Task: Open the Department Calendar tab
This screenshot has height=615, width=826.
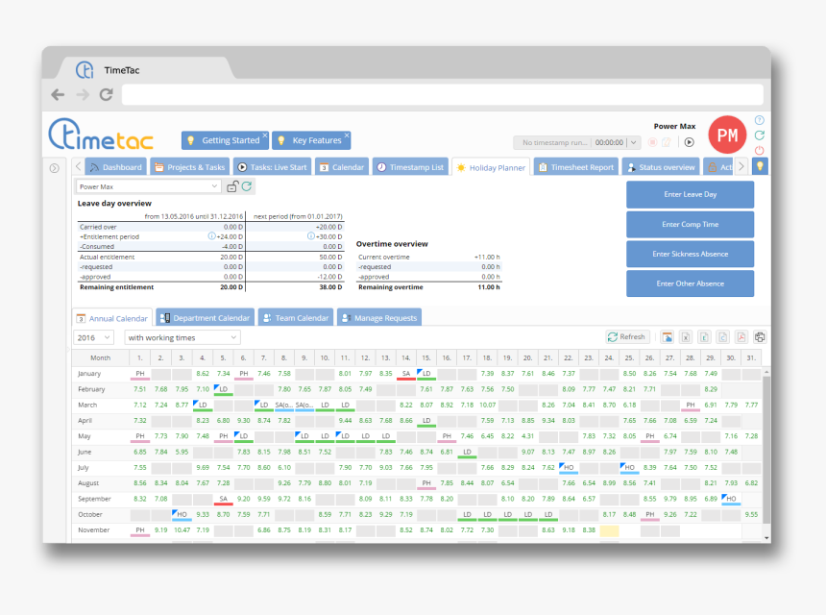Action: click(205, 318)
